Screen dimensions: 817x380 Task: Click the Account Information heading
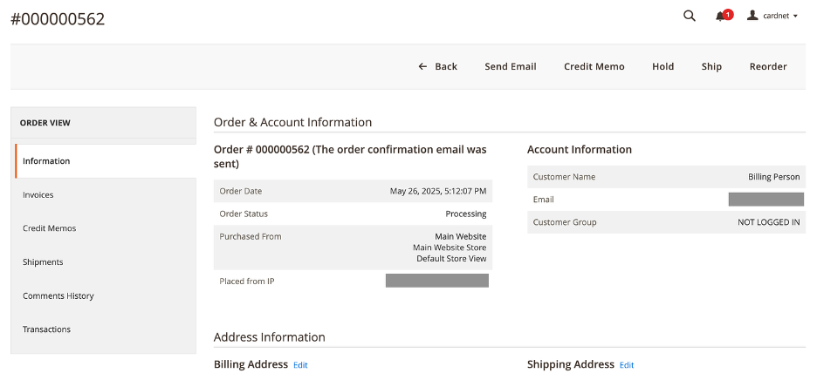point(580,150)
